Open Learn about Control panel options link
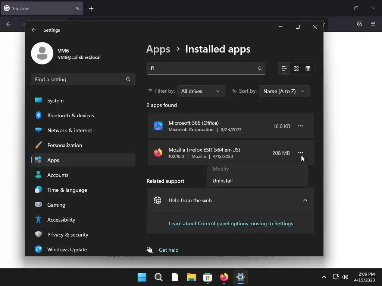Image resolution: width=382 pixels, height=286 pixels. (231, 223)
